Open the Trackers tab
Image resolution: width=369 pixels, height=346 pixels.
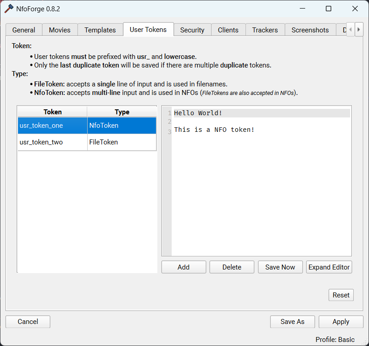pyautogui.click(x=265, y=30)
